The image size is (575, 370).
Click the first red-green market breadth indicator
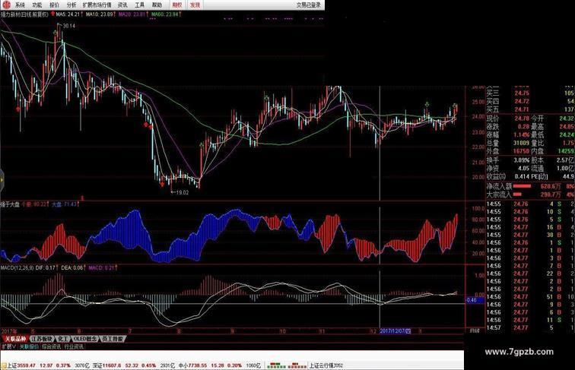click(276, 365)
